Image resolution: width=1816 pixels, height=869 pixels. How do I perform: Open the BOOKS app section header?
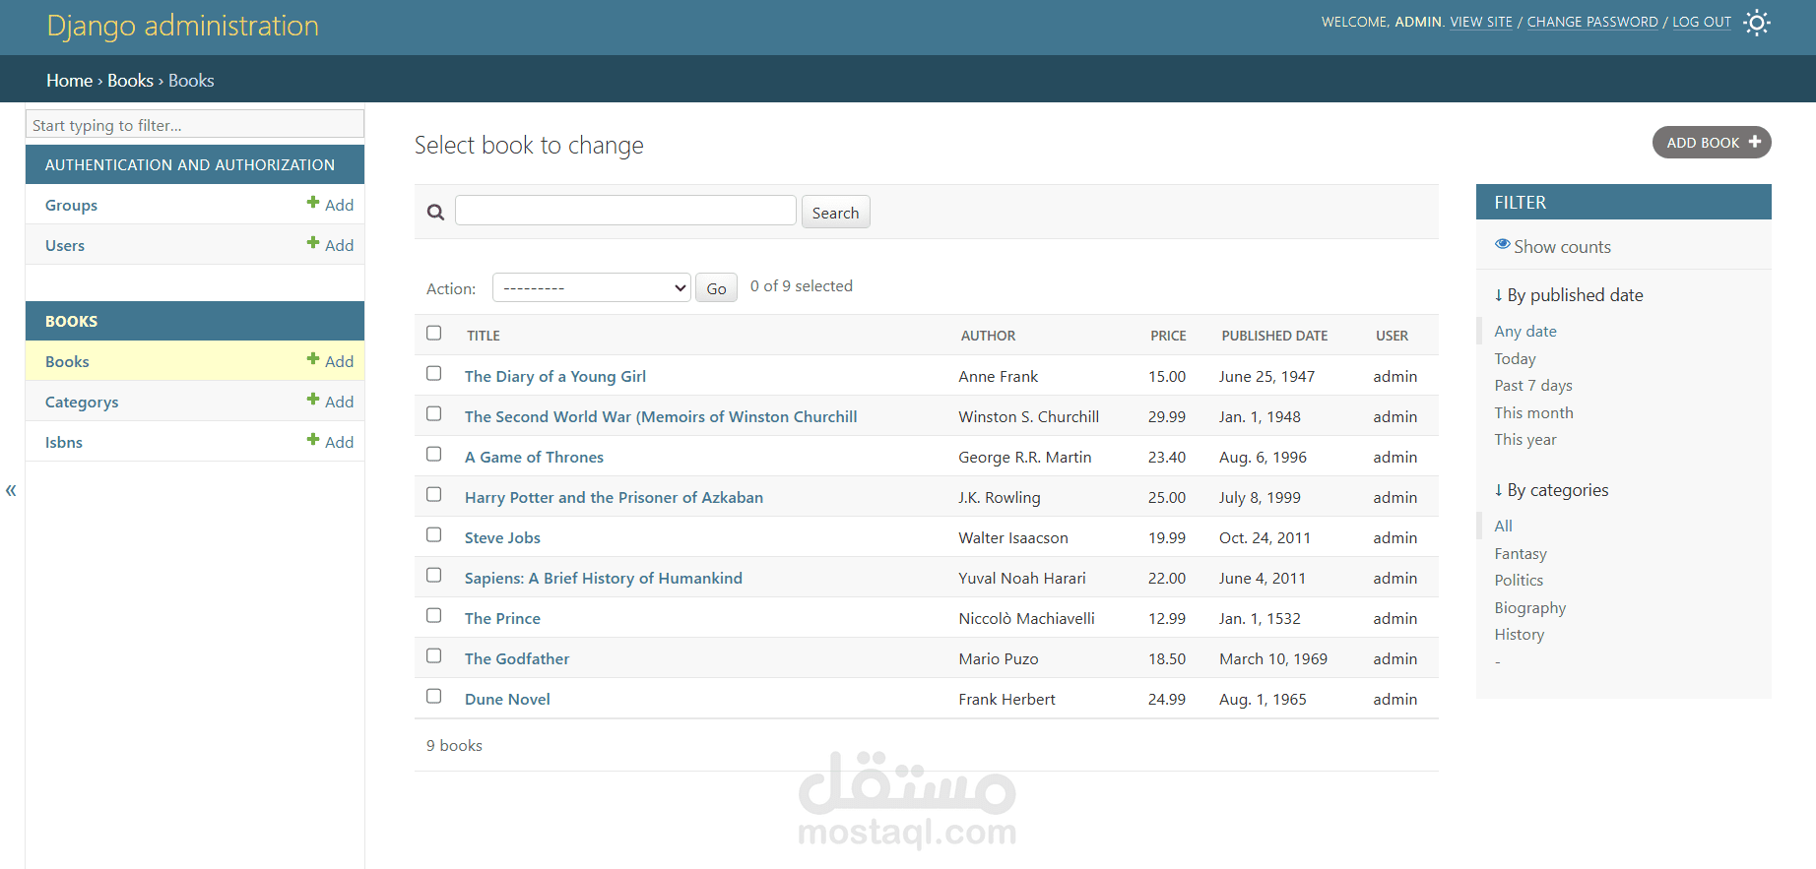[x=71, y=321]
